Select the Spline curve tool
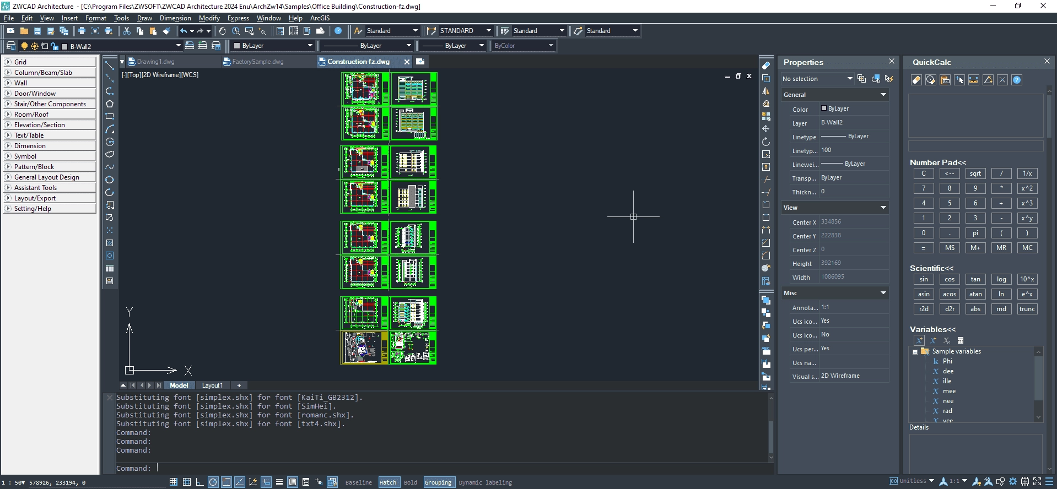This screenshot has width=1057, height=489. click(110, 167)
